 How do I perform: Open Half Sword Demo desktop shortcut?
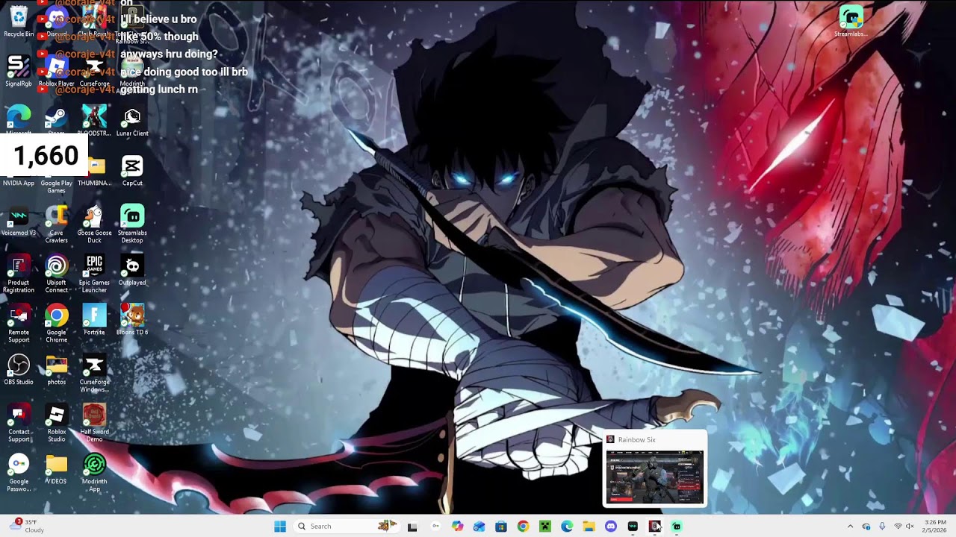(94, 424)
